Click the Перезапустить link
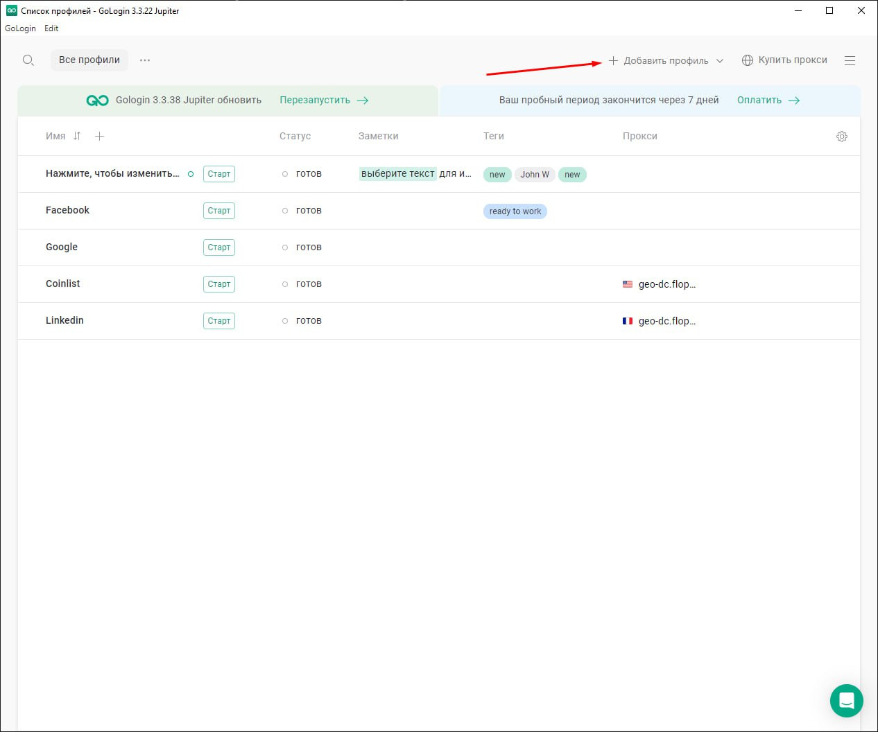The image size is (878, 732). 315,100
